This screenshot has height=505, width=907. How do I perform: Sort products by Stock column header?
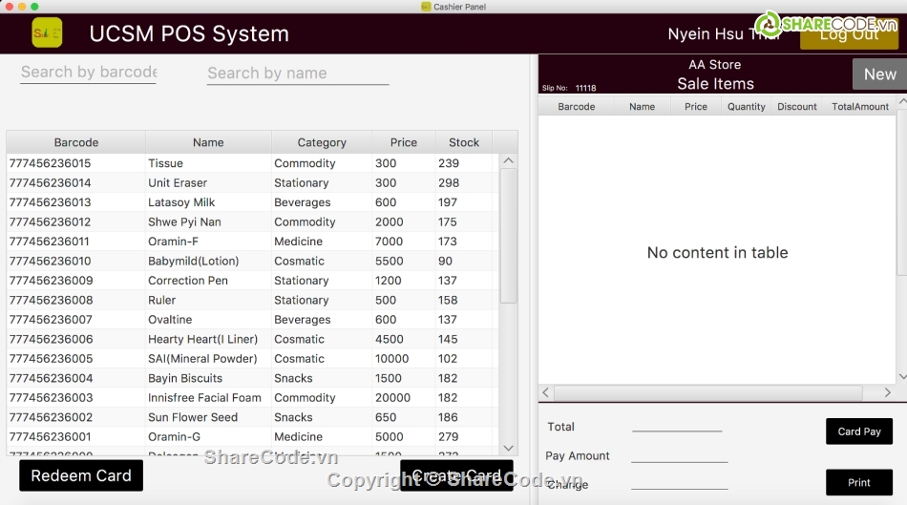coord(464,142)
